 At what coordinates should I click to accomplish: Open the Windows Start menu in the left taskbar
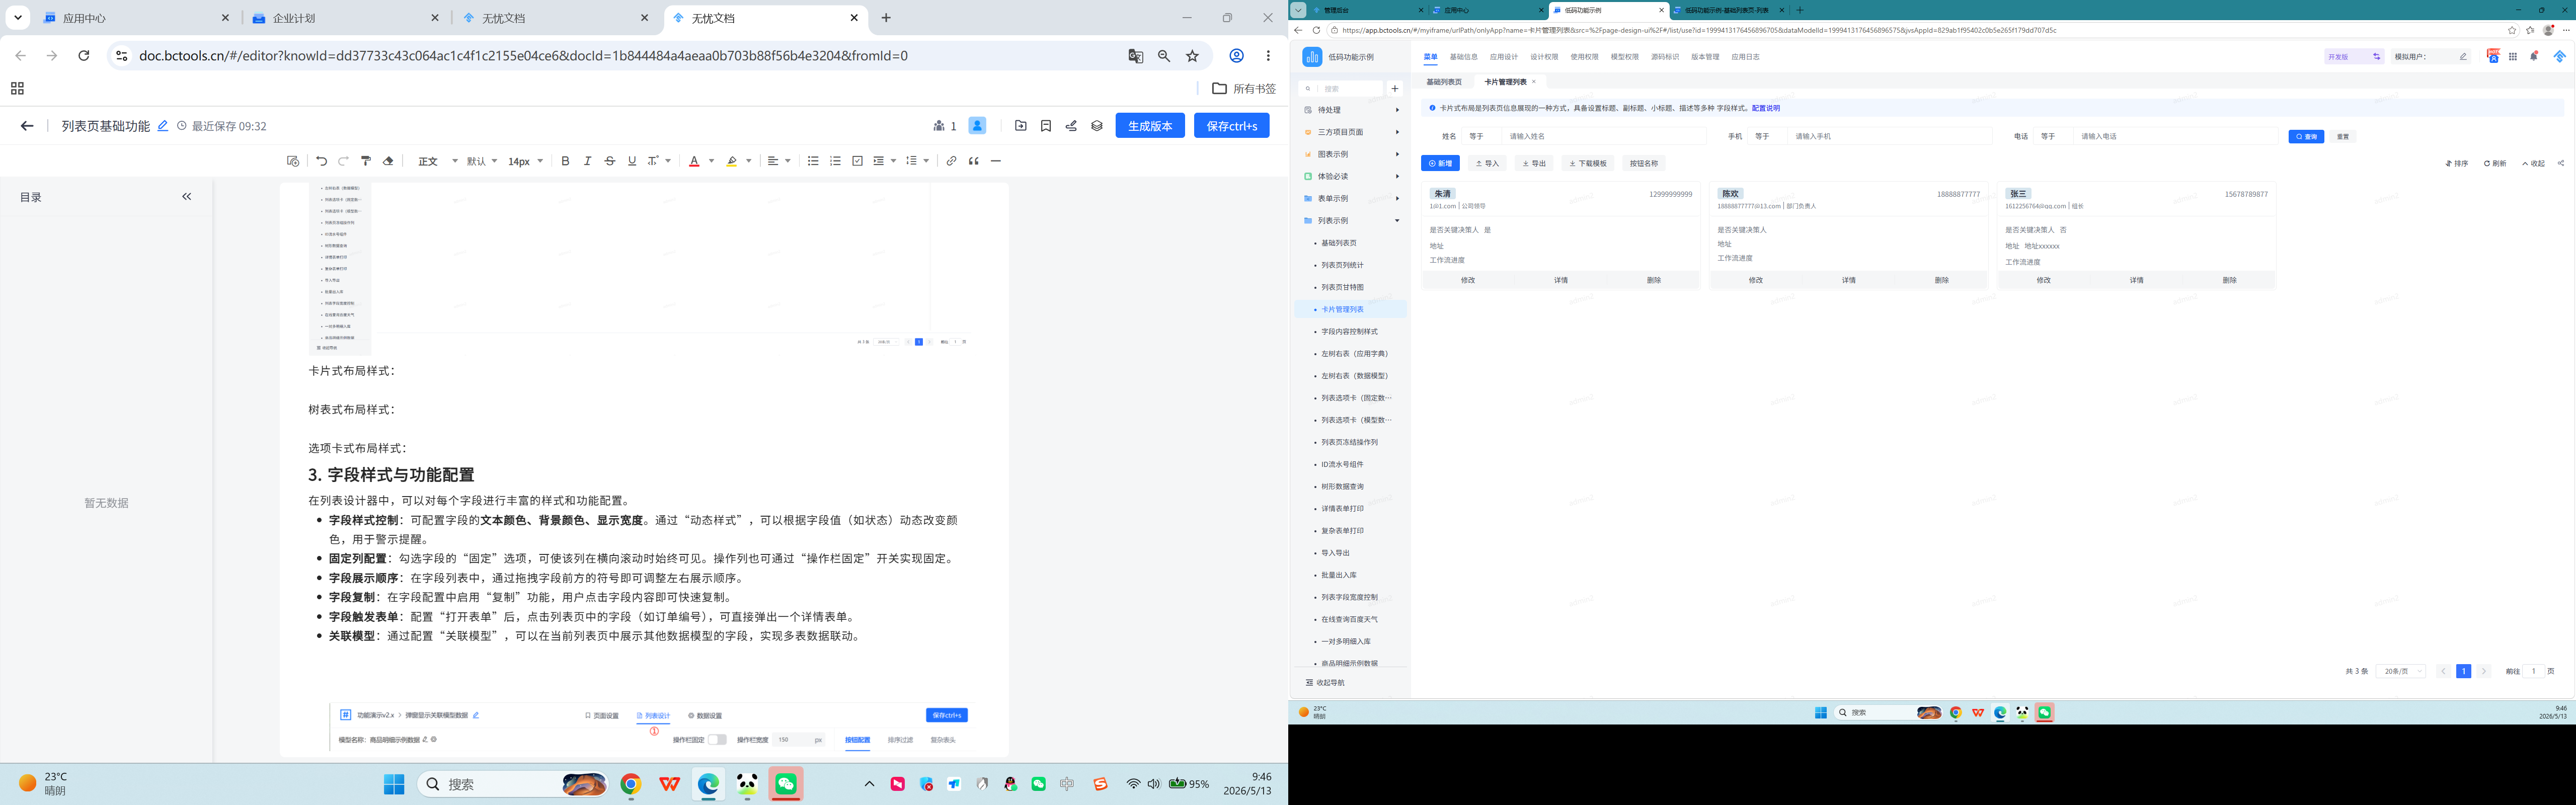(x=394, y=785)
